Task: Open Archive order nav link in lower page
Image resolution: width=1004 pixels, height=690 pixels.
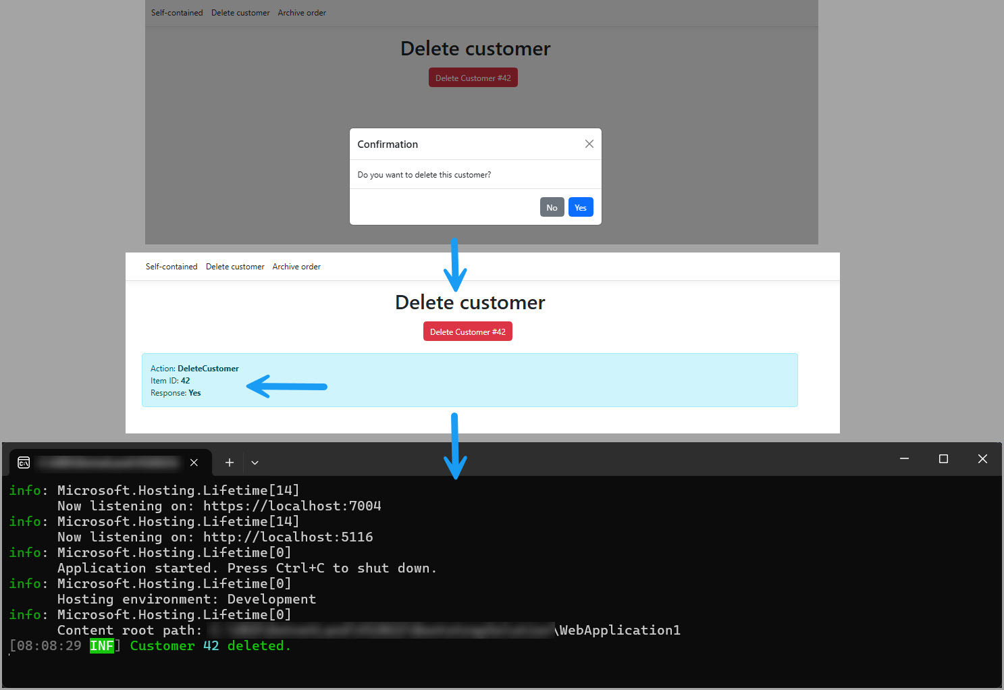Action: point(296,267)
